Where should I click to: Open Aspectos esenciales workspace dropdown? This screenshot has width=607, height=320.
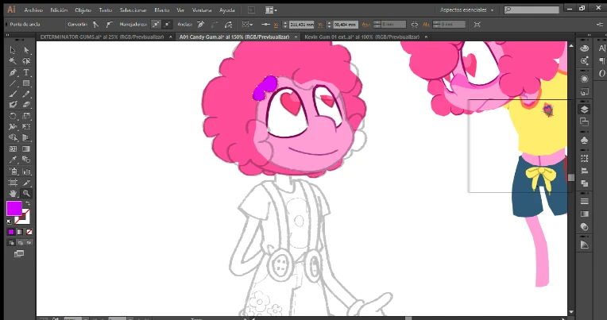click(467, 10)
